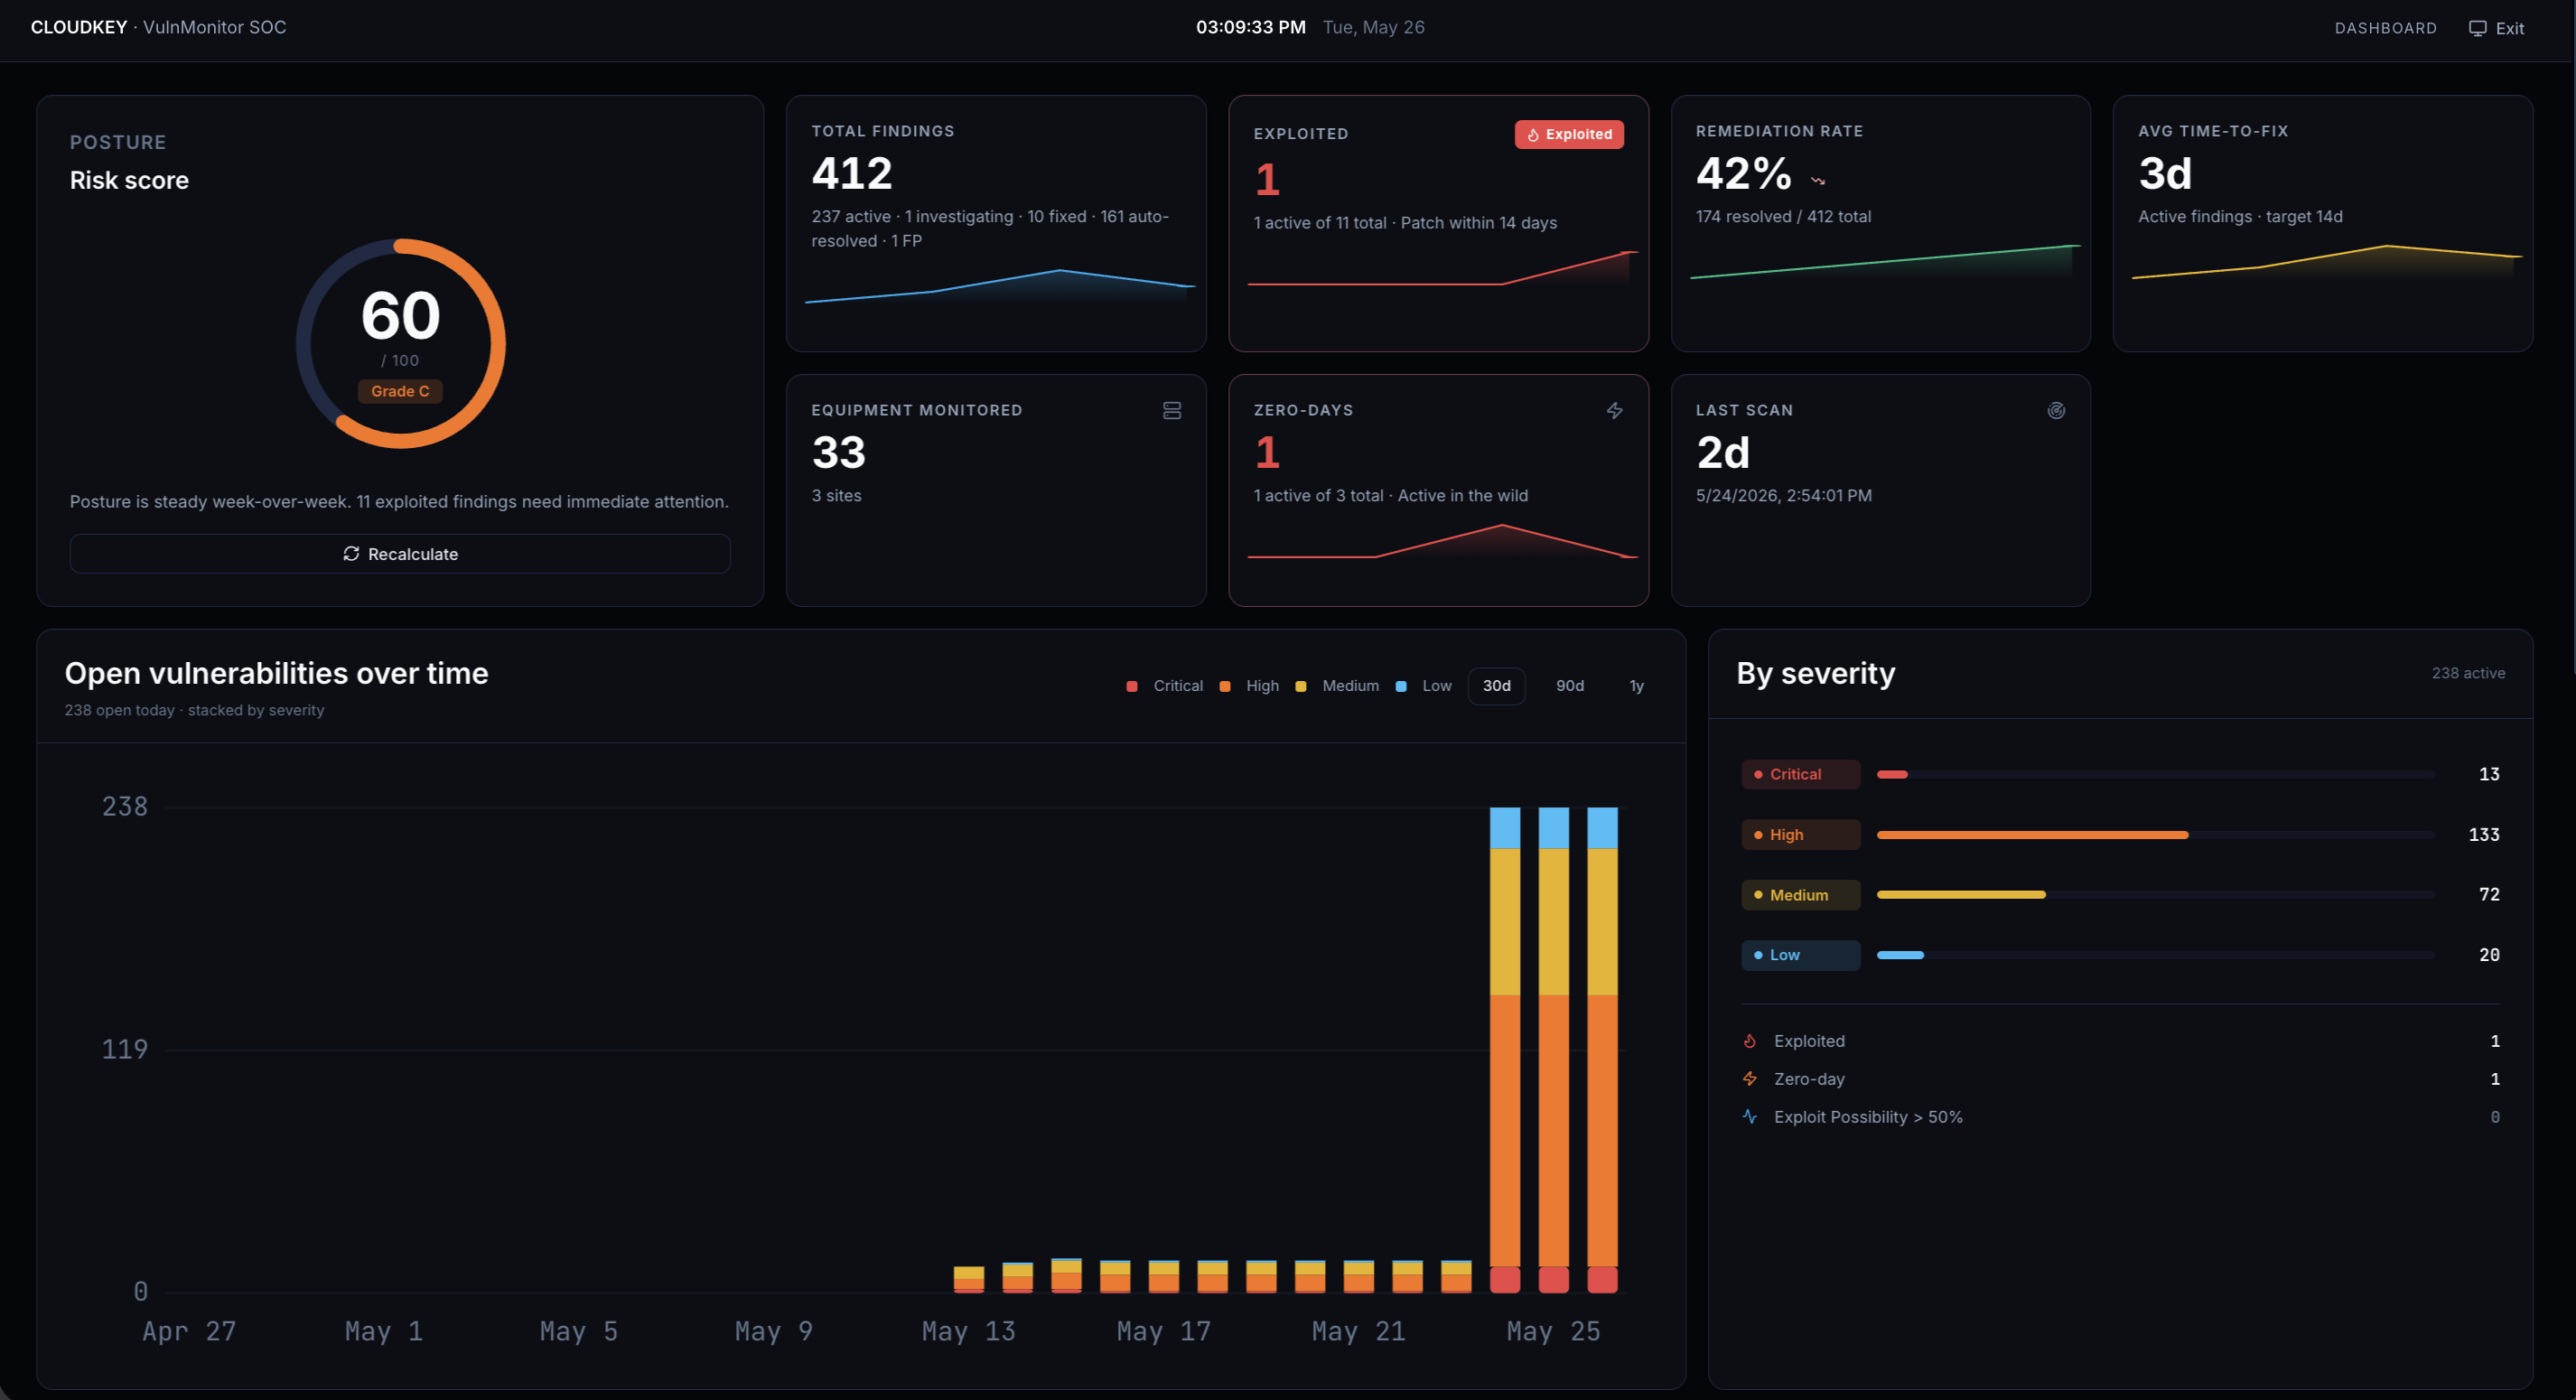Click the Grade C badge
Viewport: 2576px width, 1400px height.
400,391
